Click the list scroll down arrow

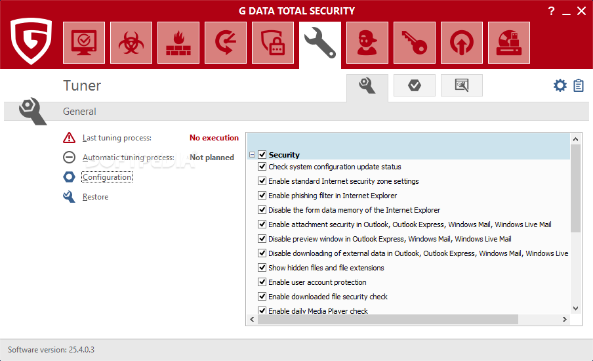click(x=575, y=308)
